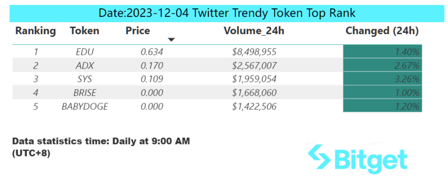Select the 2.67% change cell
The height and width of the screenshot is (190, 448).
pos(382,65)
